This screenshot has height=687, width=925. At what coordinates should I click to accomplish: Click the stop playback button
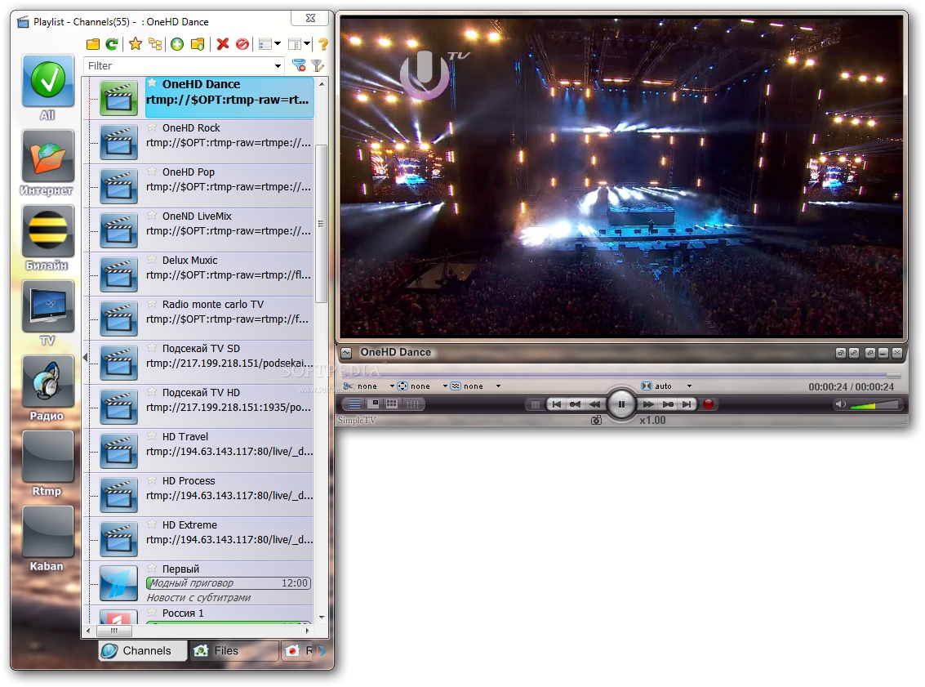535,404
